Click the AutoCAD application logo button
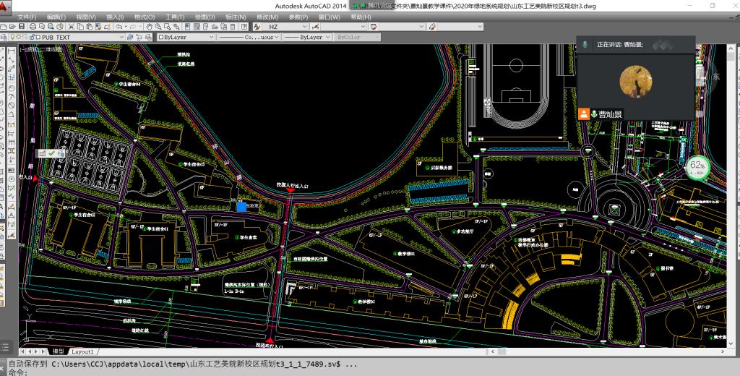This screenshot has height=376, width=740. [6, 5]
